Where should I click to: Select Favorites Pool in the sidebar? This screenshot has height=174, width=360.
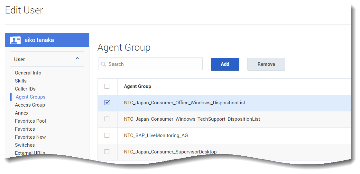click(30, 121)
